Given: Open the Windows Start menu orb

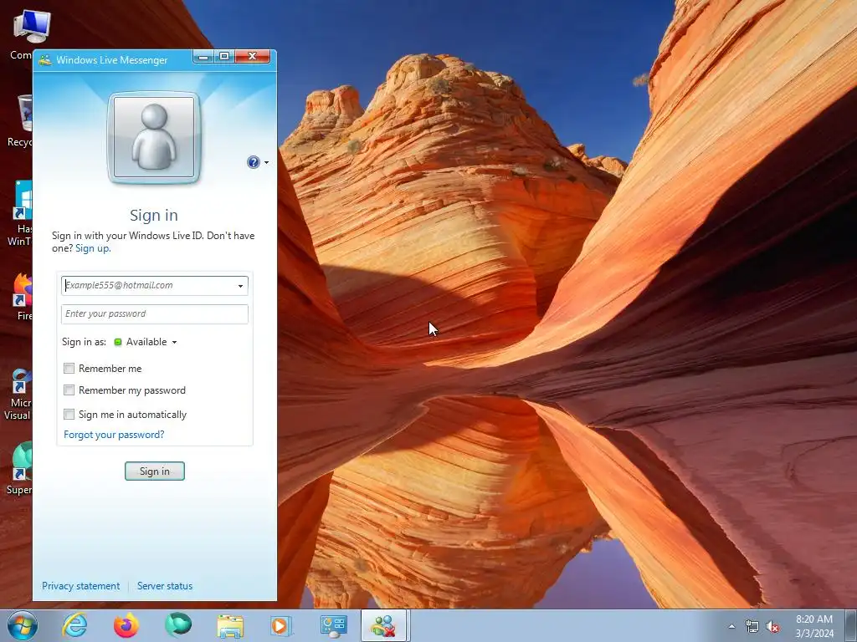Looking at the screenshot, I should (x=23, y=625).
